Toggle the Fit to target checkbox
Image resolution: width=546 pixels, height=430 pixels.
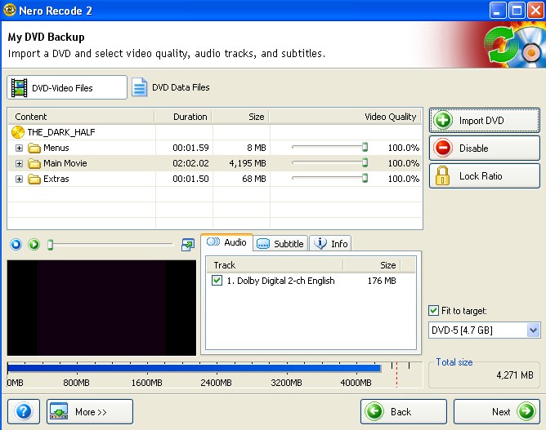point(433,310)
